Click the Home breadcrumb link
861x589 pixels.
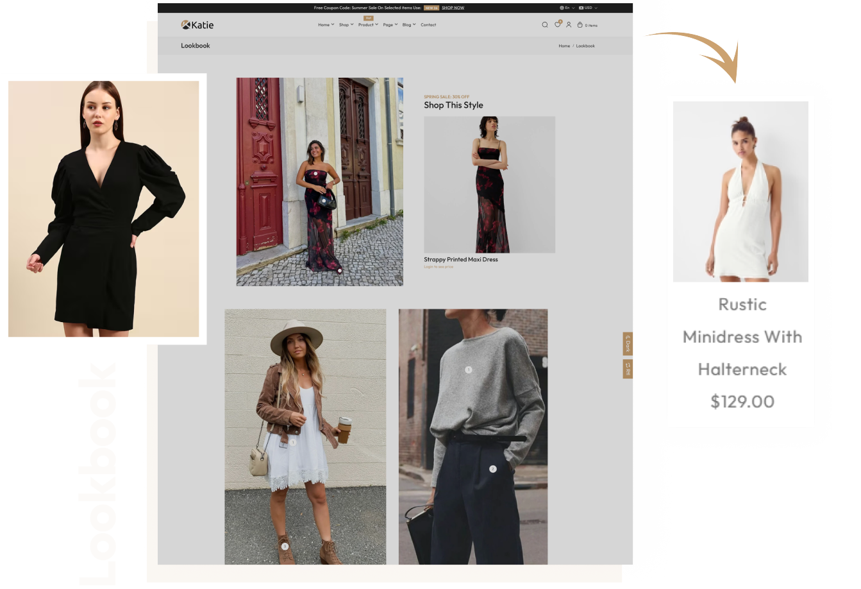(564, 46)
